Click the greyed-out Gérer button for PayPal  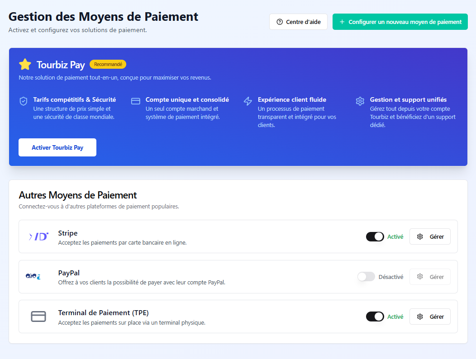pos(430,277)
